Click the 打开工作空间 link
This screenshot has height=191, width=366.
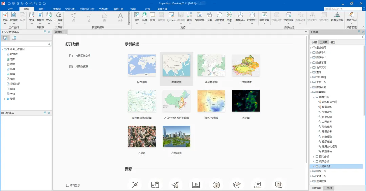click(83, 56)
